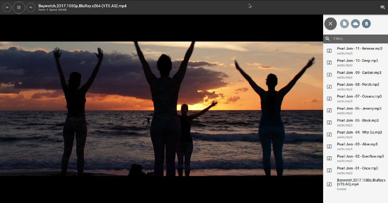Play Pearl Jam - 02 - Evenflow.mp3
The width and height of the screenshot is (388, 203).
click(356, 158)
